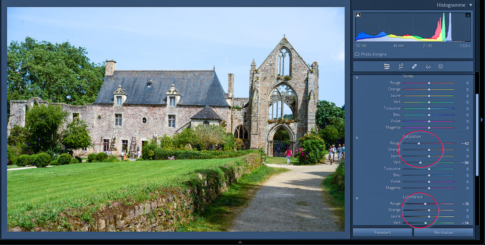Open the Edit sliders tool
This screenshot has width=485, height=245.
click(x=387, y=66)
